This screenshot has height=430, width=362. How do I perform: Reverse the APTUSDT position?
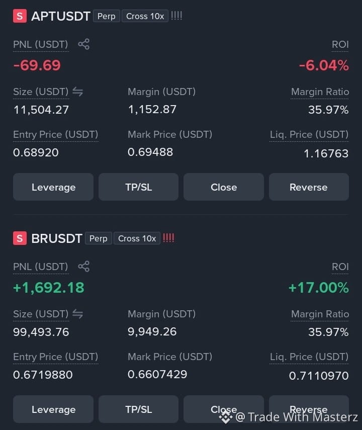[x=309, y=187]
